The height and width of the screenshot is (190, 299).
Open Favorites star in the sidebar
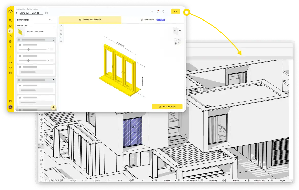pos(10,57)
